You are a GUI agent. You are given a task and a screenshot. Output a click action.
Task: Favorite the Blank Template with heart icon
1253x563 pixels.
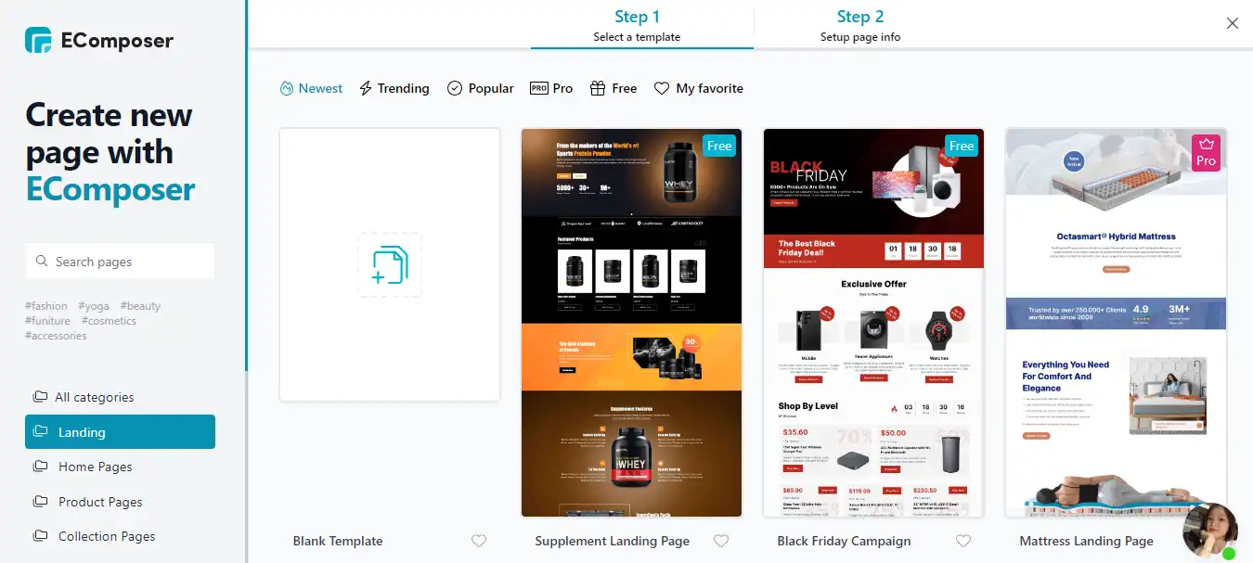[x=479, y=541]
